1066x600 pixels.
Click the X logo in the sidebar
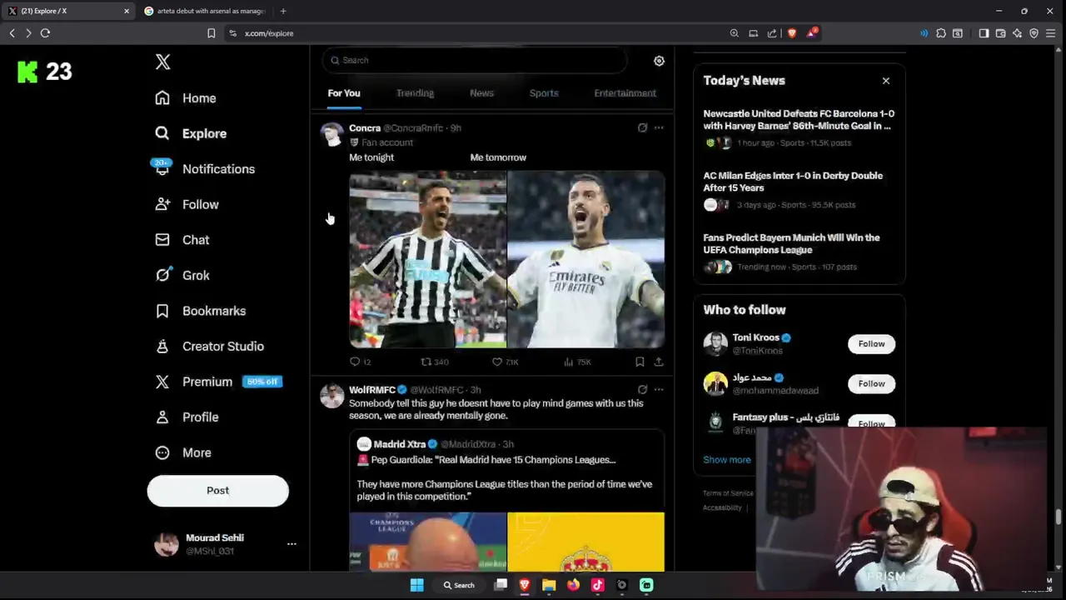[162, 62]
